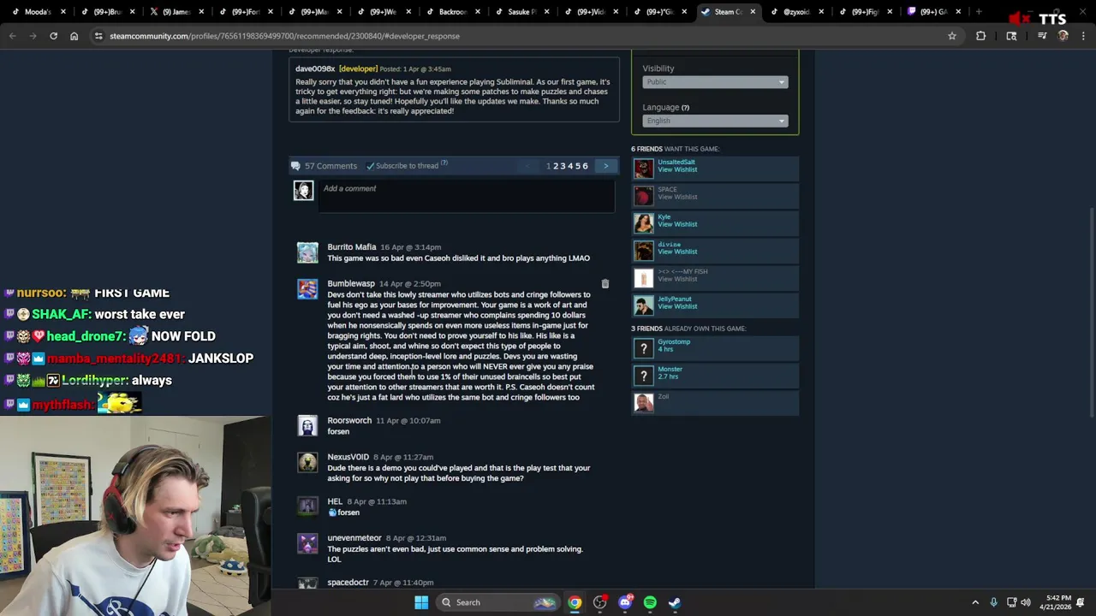Toggle Subscribe to thread checkbox

pyautogui.click(x=370, y=166)
